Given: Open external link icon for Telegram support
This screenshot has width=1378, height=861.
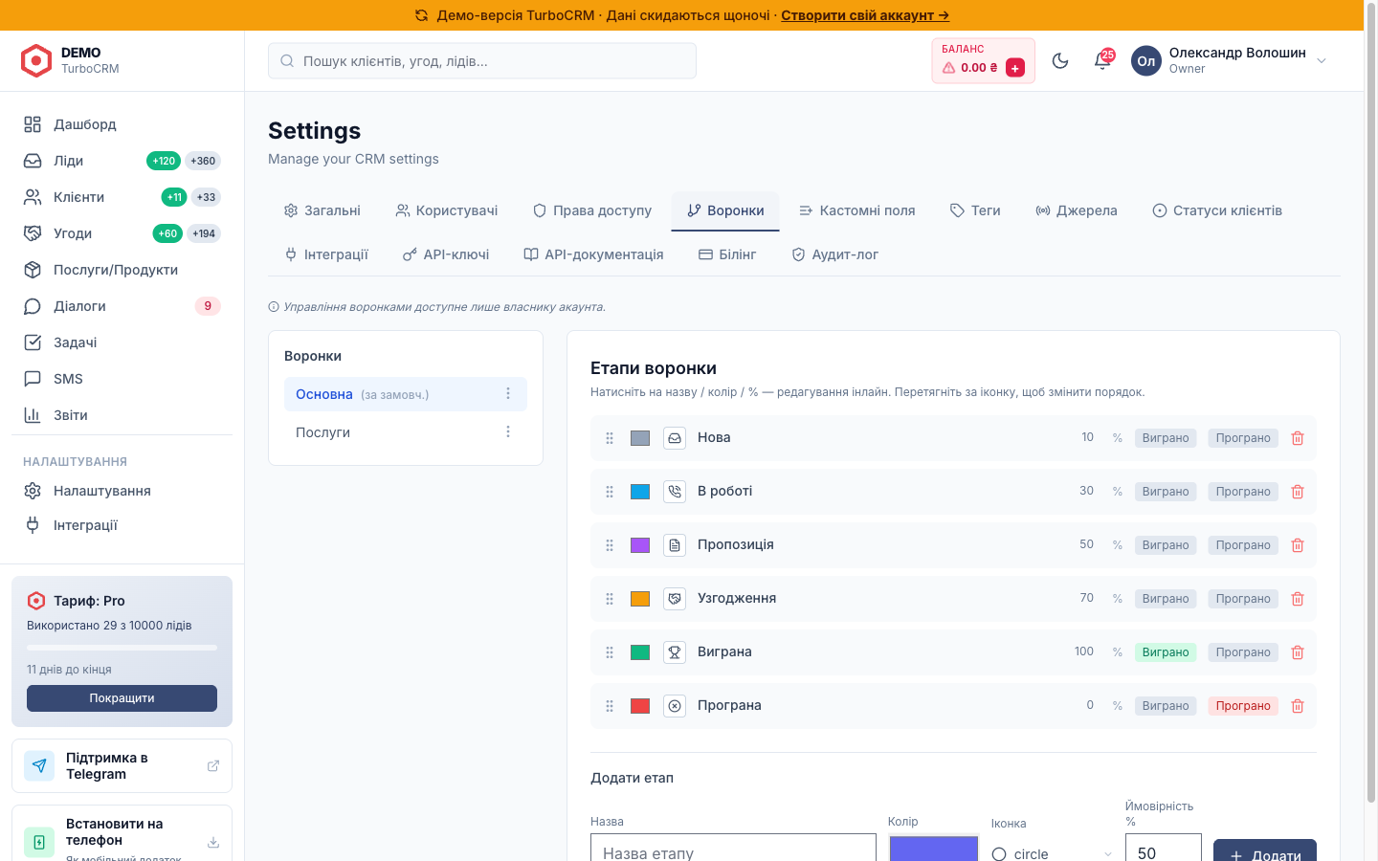Looking at the screenshot, I should click(x=213, y=765).
